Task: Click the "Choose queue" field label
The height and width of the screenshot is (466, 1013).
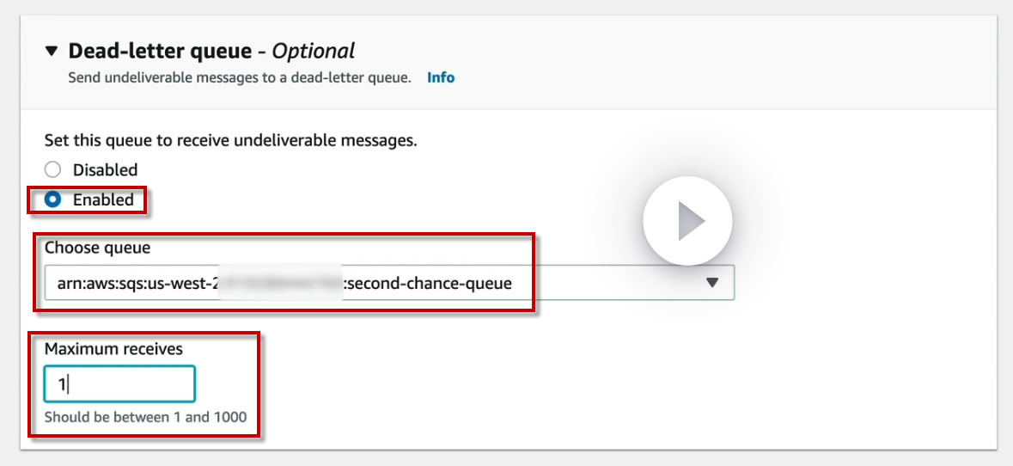Action: pos(97,248)
